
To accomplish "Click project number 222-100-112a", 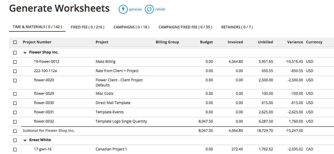I will click(45, 71).
